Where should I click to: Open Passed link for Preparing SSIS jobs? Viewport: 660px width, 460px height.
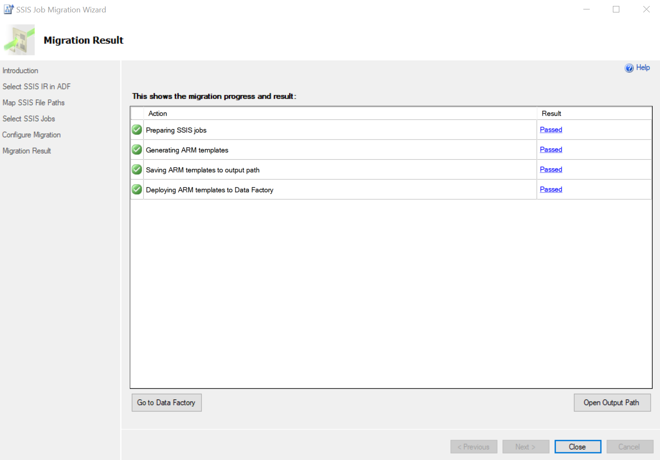pos(551,130)
